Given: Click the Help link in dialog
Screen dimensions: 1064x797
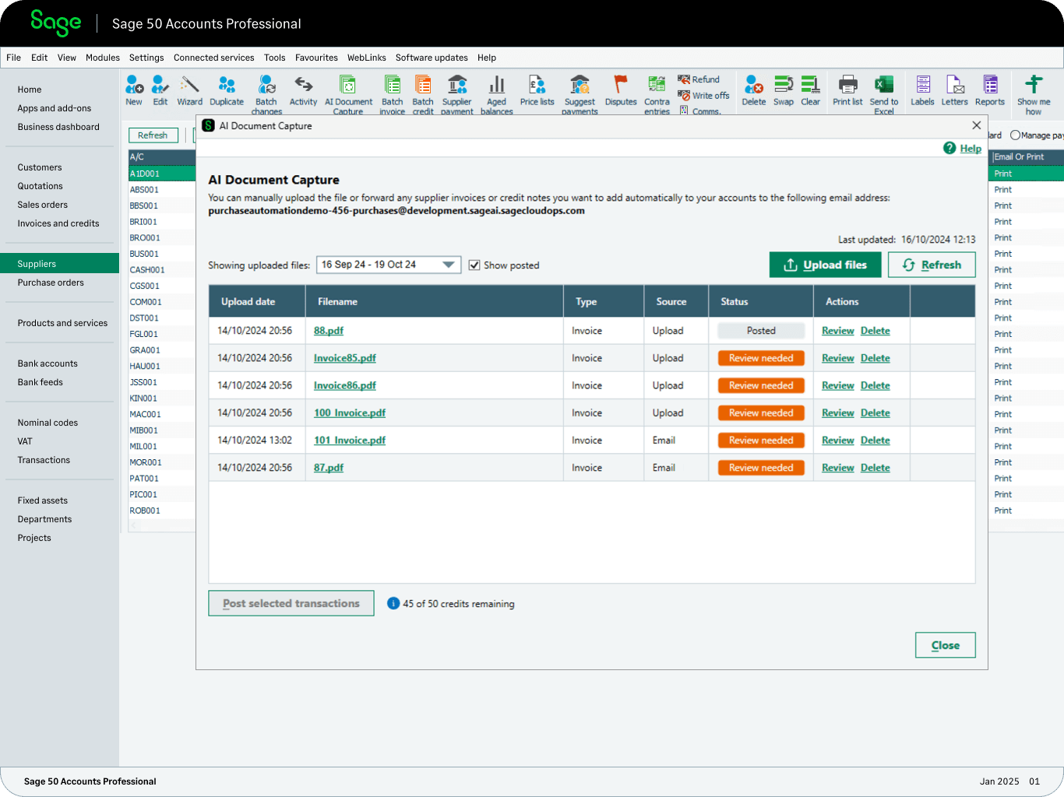Looking at the screenshot, I should (970, 149).
